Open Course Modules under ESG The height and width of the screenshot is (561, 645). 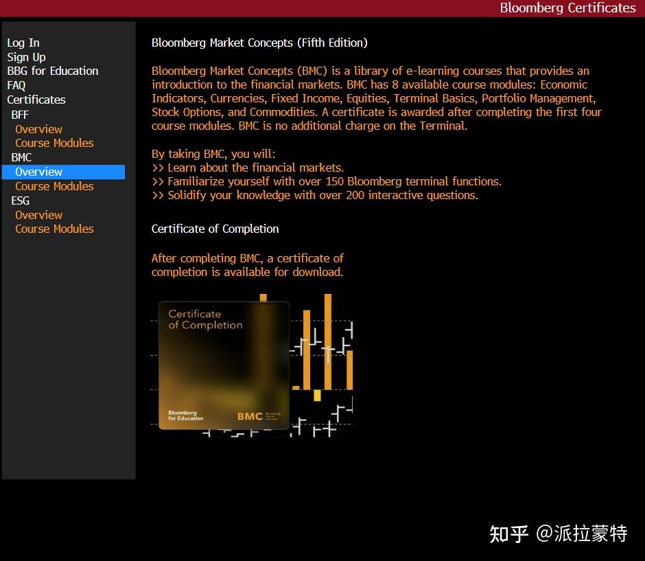point(54,229)
